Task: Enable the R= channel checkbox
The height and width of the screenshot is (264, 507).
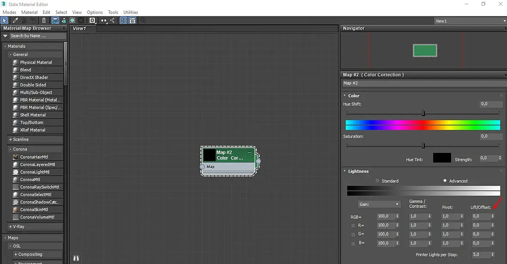Action: [353, 225]
